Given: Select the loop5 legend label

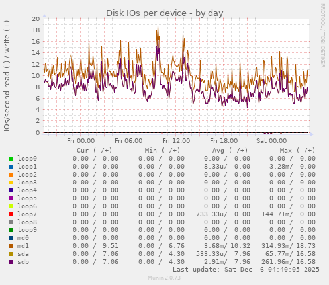Looking at the screenshot, I should tap(27, 198).
